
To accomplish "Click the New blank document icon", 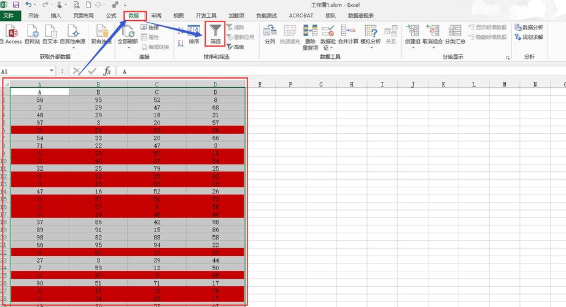I will (x=88, y=5).
